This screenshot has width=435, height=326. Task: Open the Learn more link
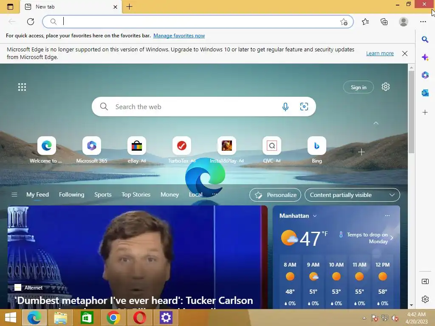380,53
